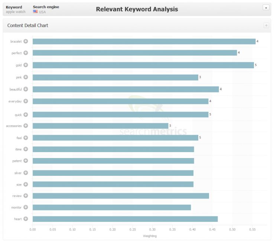Click plus icon next to quick
This screenshot has height=243, width=274.
[26, 115]
